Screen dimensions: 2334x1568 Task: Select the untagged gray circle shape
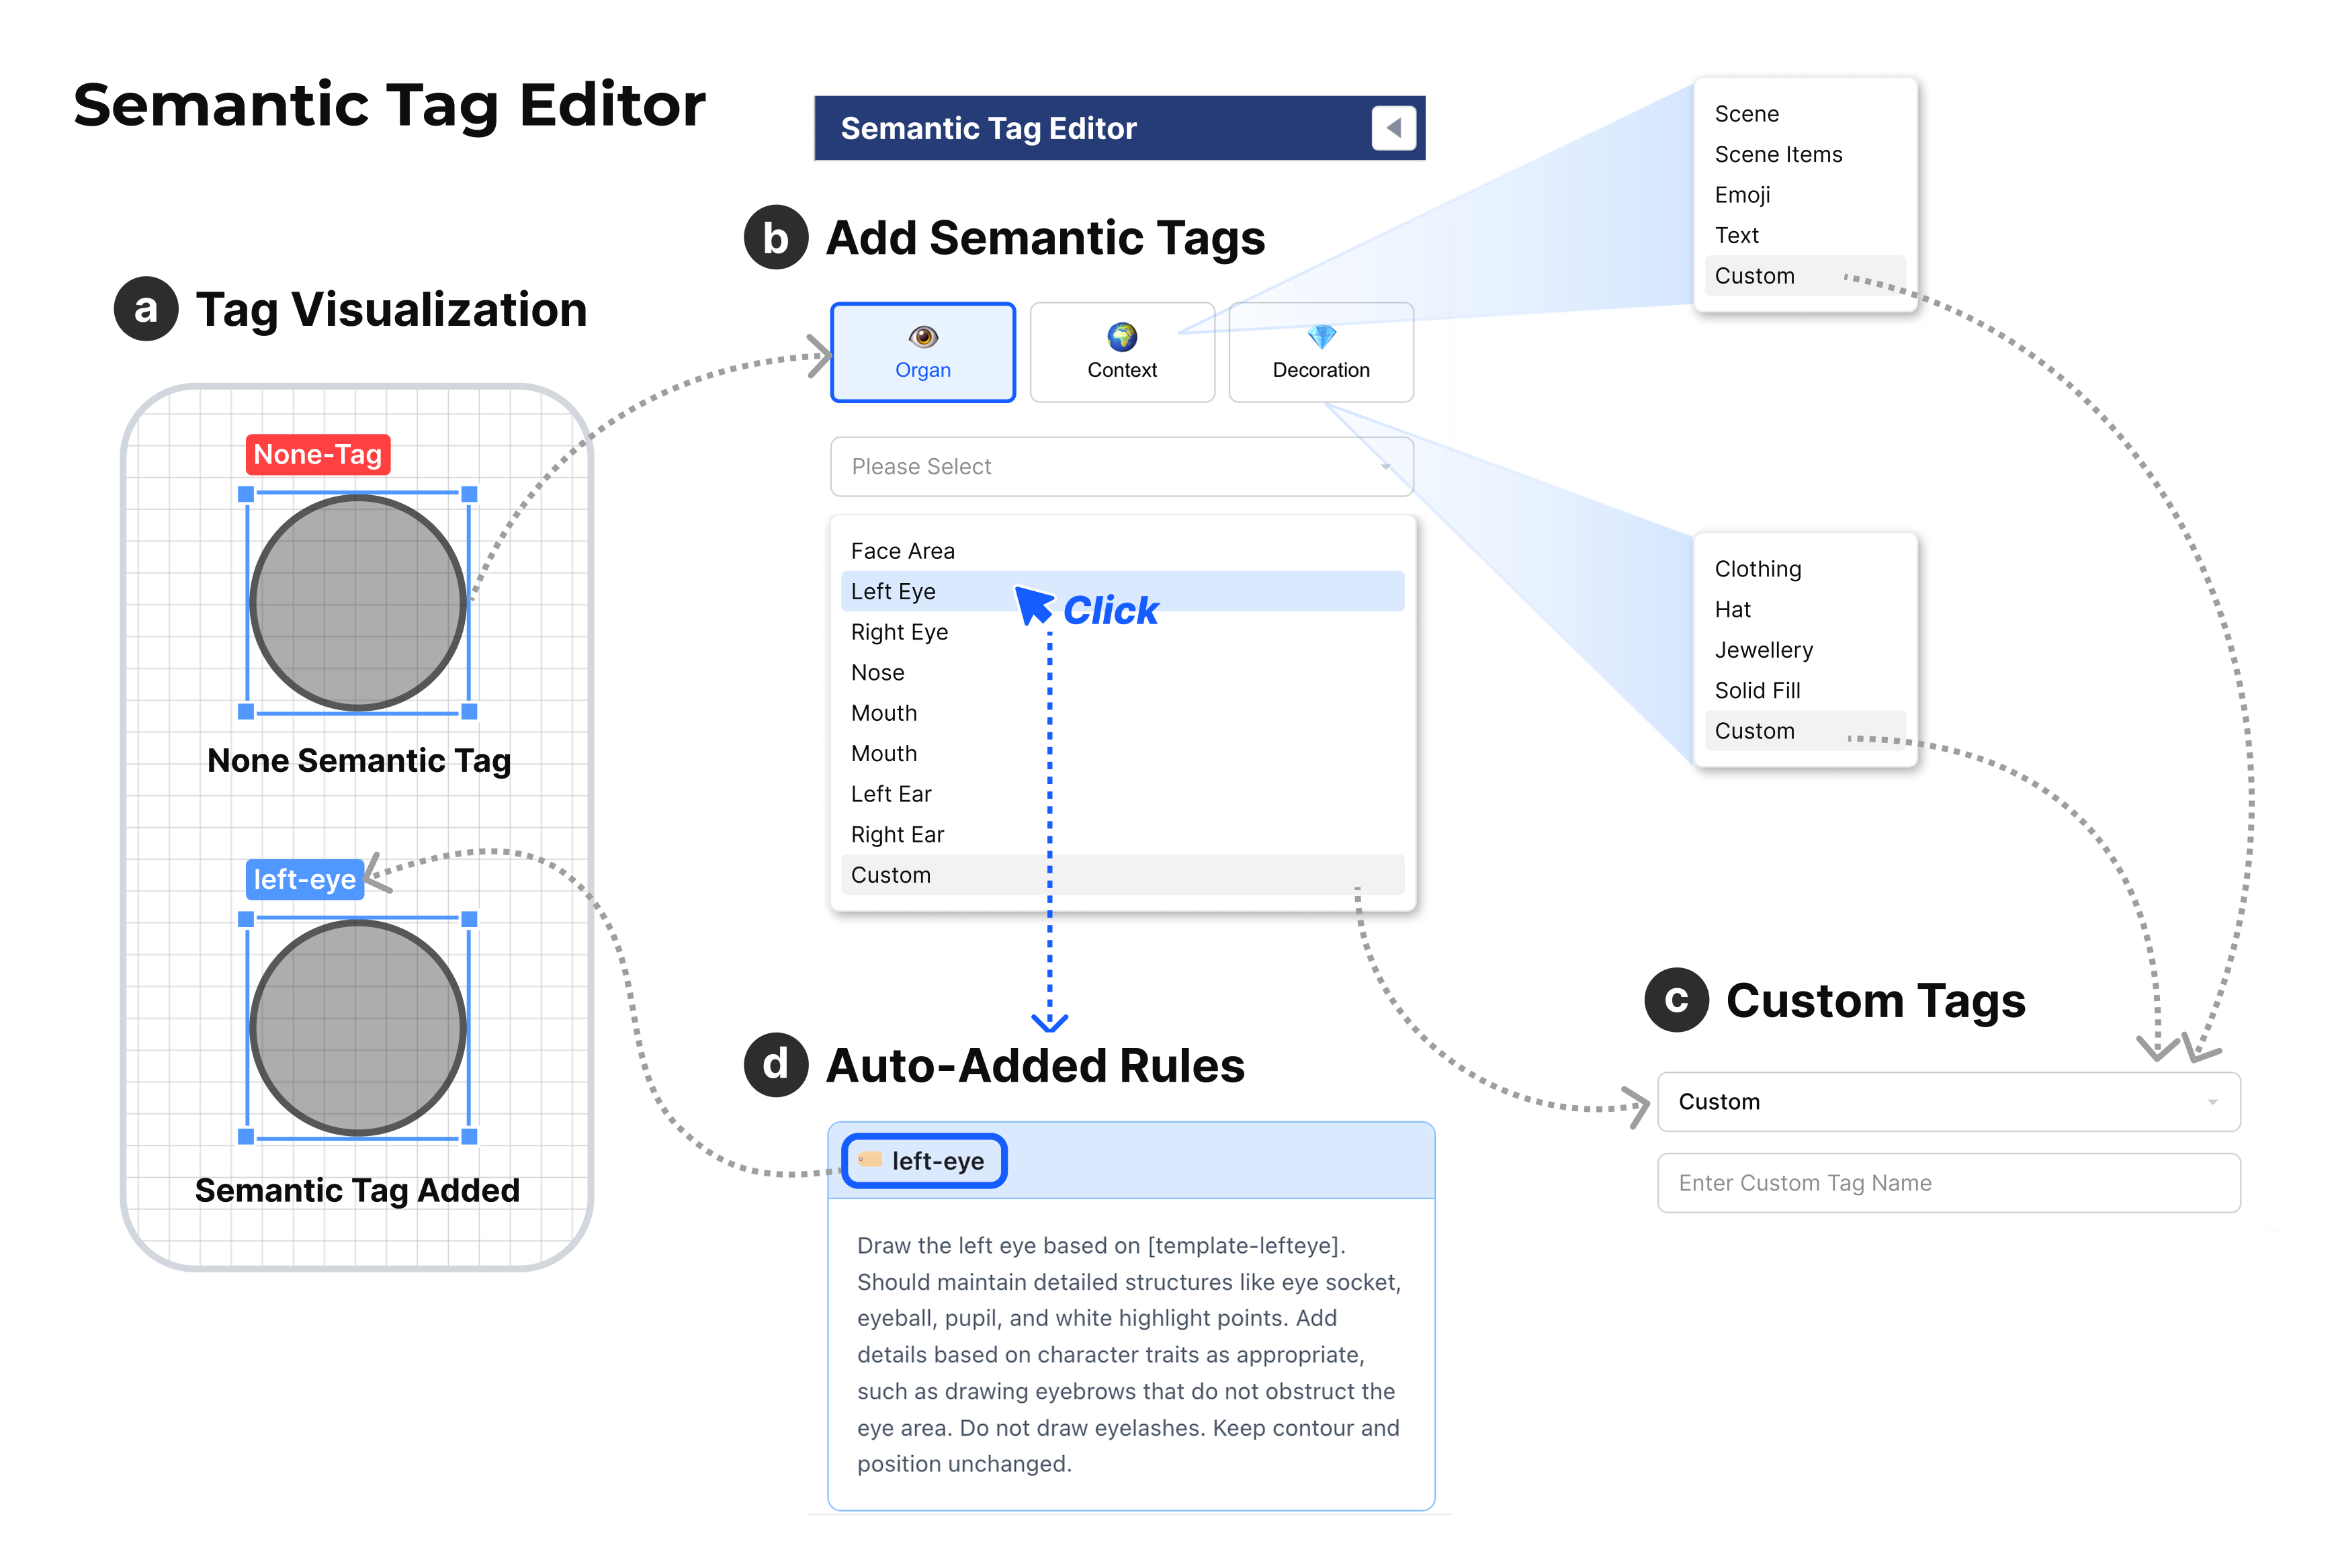click(357, 603)
